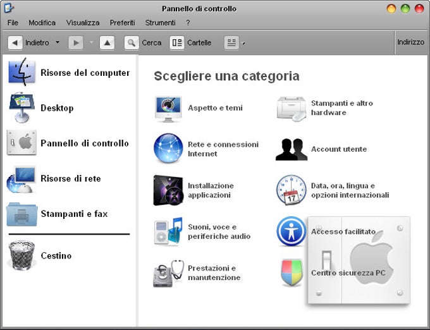The width and height of the screenshot is (430, 330).
Task: Expand the forward history dropdown arrow
Action: click(91, 42)
